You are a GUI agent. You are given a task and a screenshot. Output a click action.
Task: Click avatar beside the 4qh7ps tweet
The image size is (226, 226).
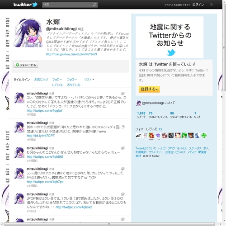(x=19, y=173)
